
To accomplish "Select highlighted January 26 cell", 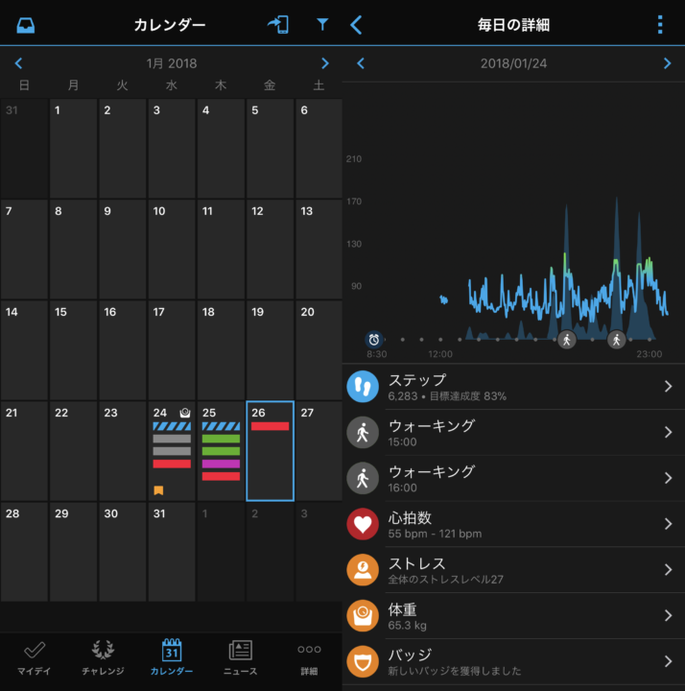I will click(270, 451).
